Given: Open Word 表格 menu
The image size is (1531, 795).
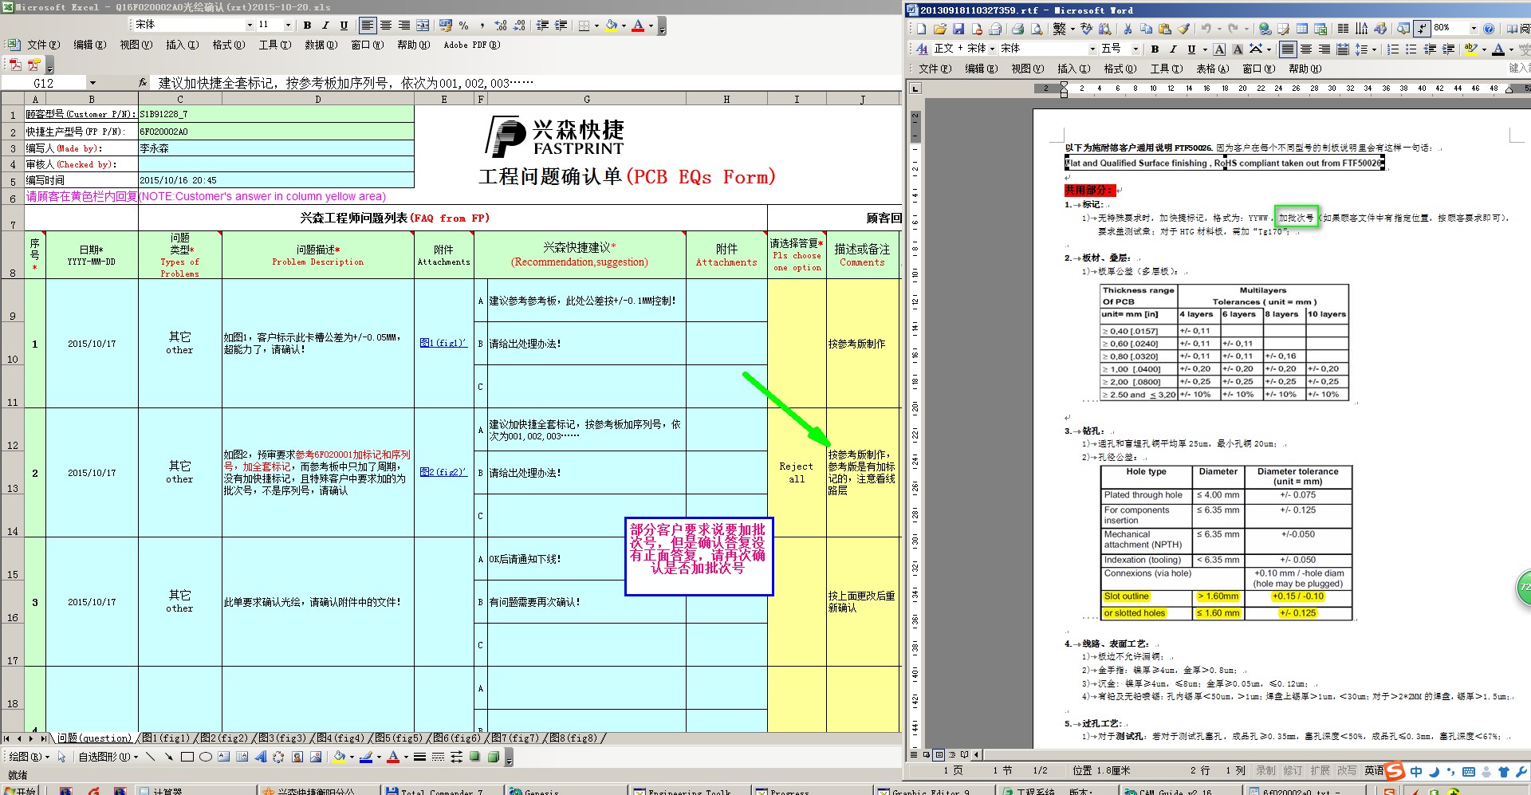Looking at the screenshot, I should pyautogui.click(x=1212, y=69).
